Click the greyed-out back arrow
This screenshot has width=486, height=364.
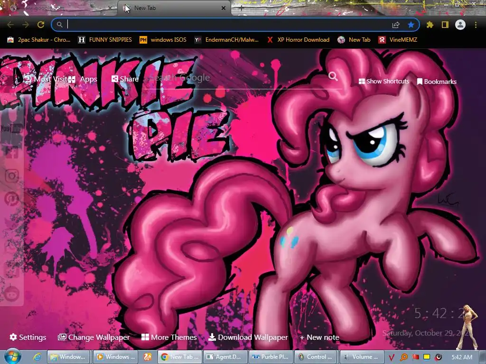coord(10,25)
